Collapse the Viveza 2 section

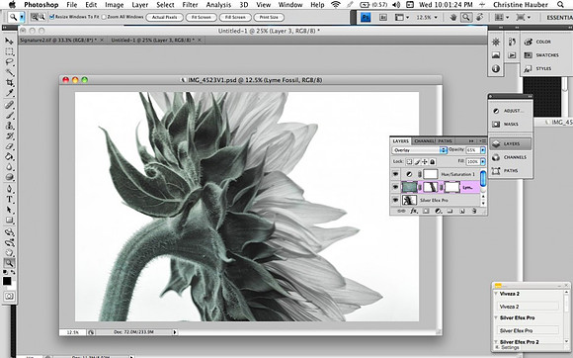(x=496, y=294)
